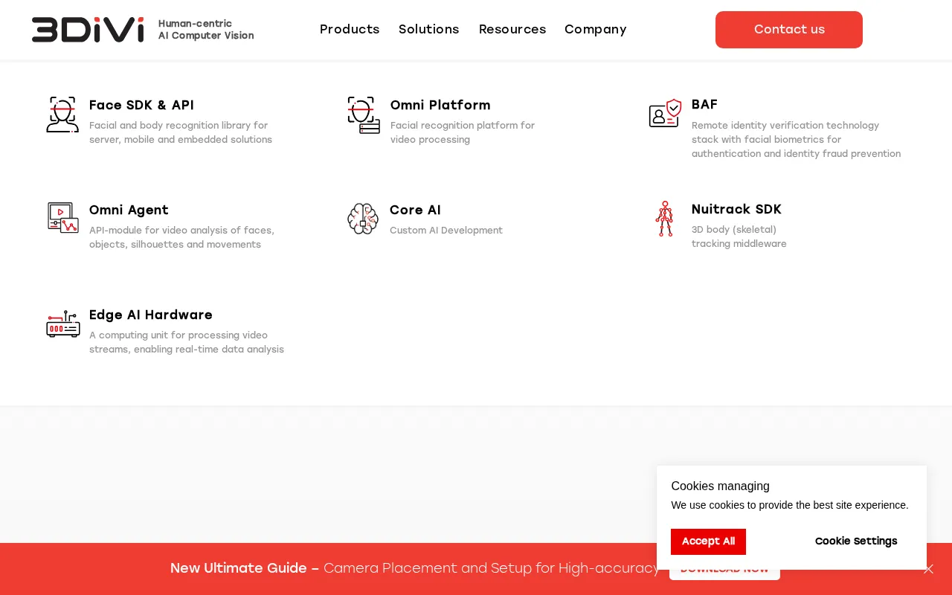The width and height of the screenshot is (952, 595).
Task: Open the Solutions menu
Action: [429, 29]
